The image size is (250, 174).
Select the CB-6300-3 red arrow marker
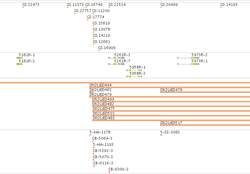(109, 172)
